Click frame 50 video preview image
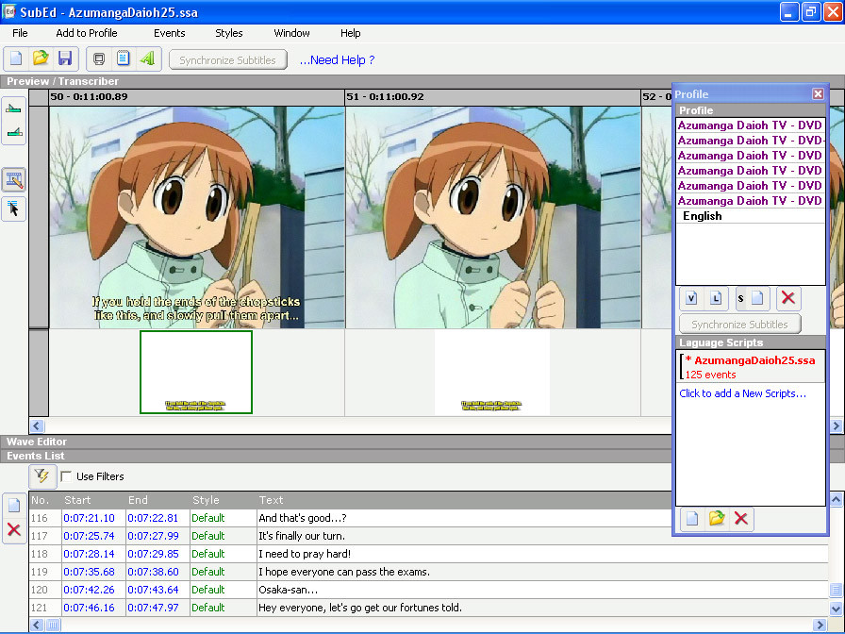 point(197,217)
